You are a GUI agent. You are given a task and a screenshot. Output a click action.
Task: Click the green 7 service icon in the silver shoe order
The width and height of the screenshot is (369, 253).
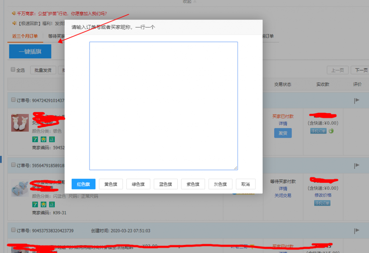click(x=35, y=140)
